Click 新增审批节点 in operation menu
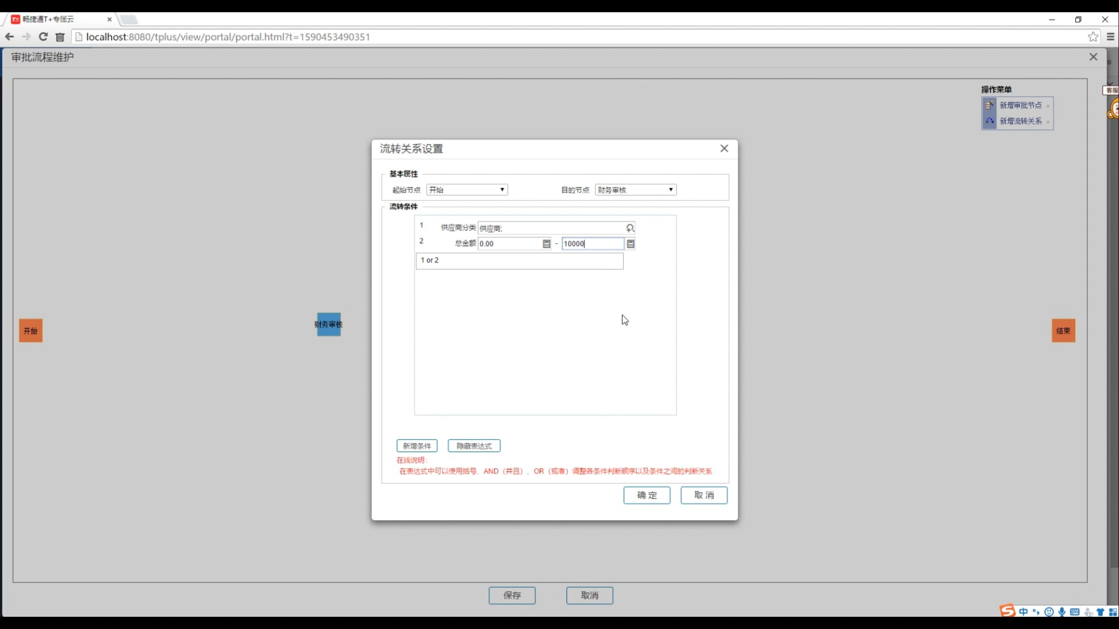Viewport: 1119px width, 629px height. click(1020, 105)
